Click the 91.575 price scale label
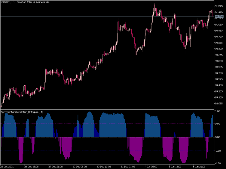Viewport: 226px width, 169px height. coord(218,6)
